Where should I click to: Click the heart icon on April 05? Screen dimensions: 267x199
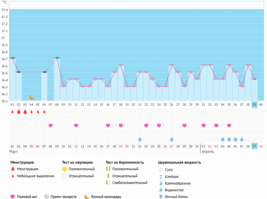(229, 125)
